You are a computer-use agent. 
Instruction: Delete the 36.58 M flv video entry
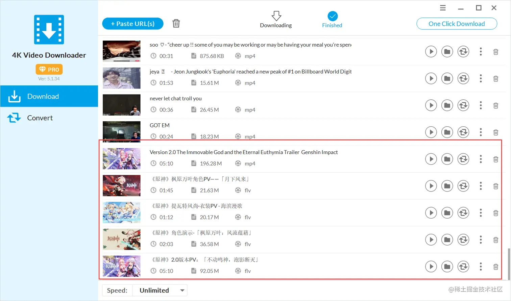[496, 240]
